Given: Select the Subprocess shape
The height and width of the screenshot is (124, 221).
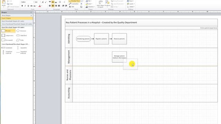Looking at the screenshot, I should 8,35.
